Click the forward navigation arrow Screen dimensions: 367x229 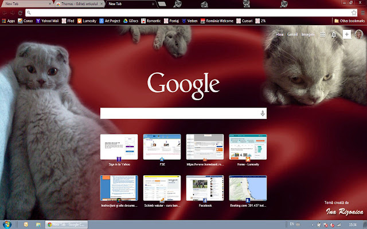pyautogui.click(x=13, y=13)
